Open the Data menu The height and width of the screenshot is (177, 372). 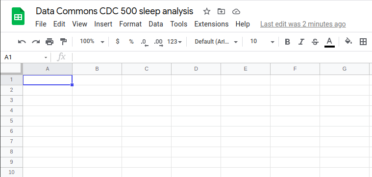coord(156,24)
